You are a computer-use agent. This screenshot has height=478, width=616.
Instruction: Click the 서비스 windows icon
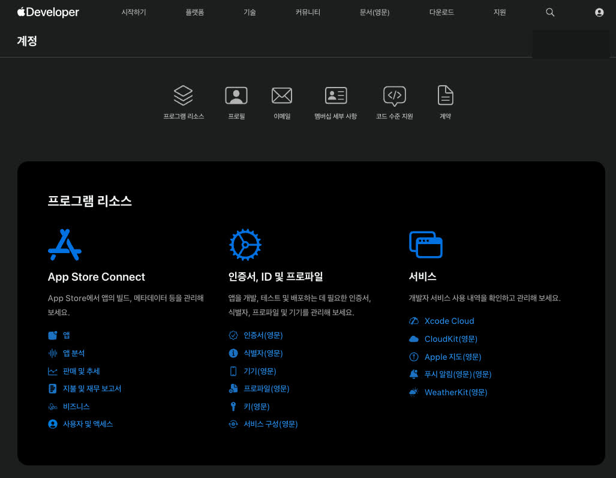426,244
